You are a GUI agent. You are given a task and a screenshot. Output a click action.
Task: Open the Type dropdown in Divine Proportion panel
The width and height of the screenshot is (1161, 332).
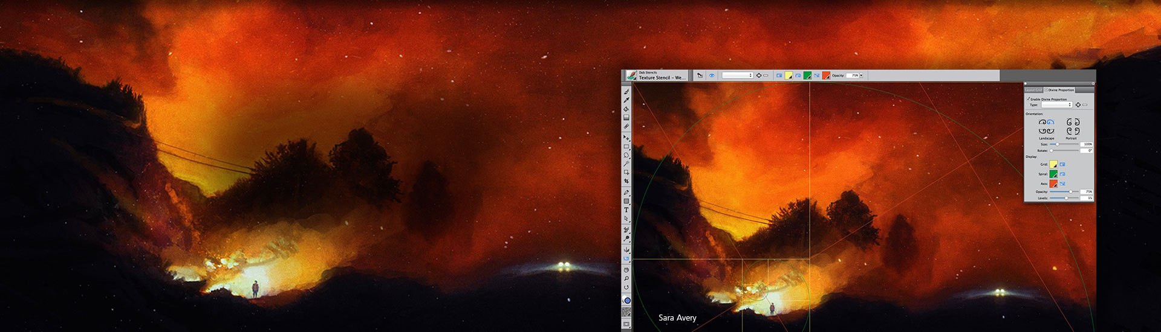tap(1057, 104)
